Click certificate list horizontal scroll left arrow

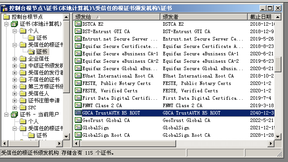coord(76,144)
